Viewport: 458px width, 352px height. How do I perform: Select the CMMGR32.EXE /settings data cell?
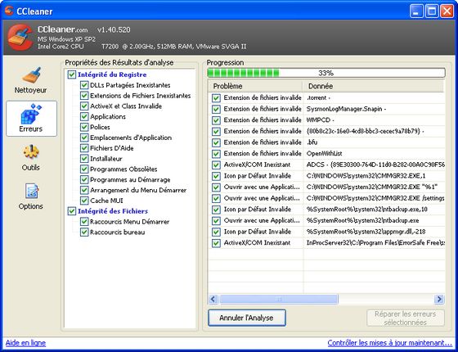click(x=375, y=198)
